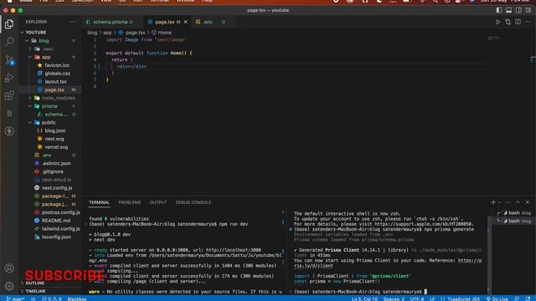The width and height of the screenshot is (536, 301).
Task: Open blog.json in public folder
Action: 54,130
